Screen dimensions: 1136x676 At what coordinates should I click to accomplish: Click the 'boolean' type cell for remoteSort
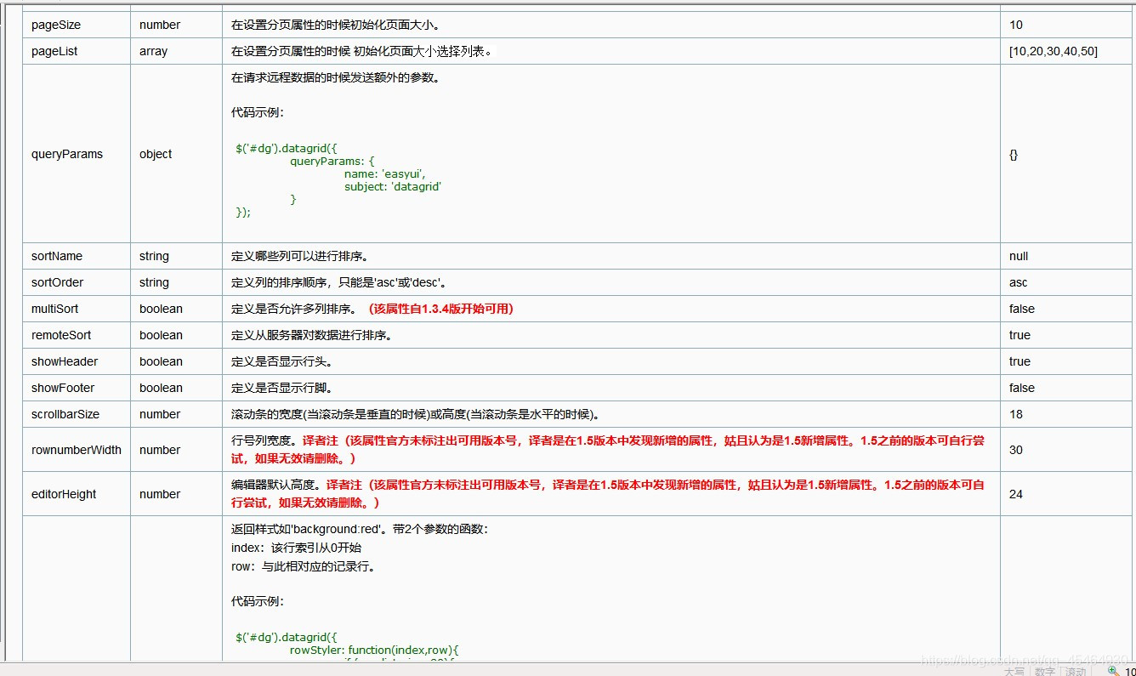click(176, 335)
